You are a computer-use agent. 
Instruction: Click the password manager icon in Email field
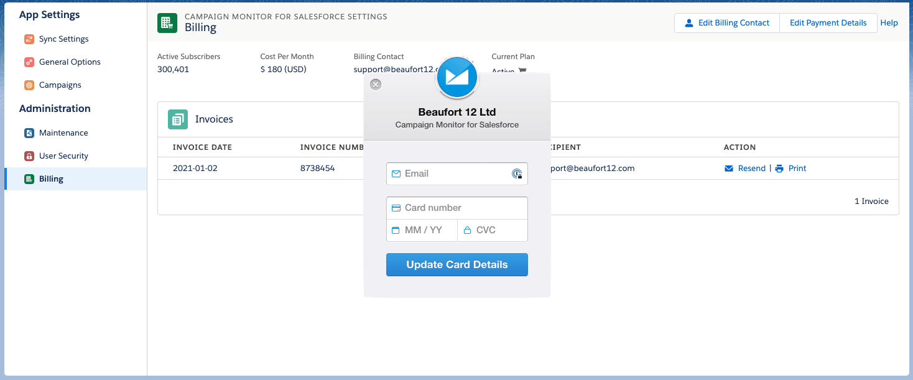coord(517,174)
